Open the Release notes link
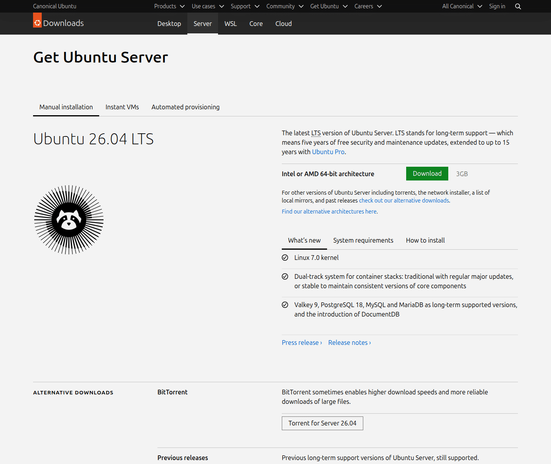Screen dimensions: 551x464 (349, 342)
